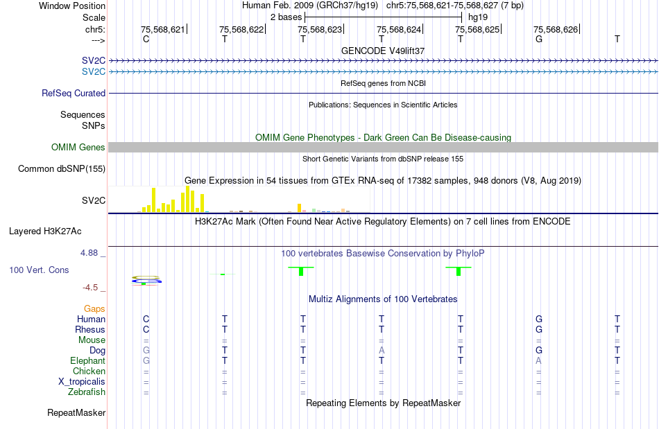Select the Mouse species row label
The height and width of the screenshot is (429, 659).
tap(92, 340)
